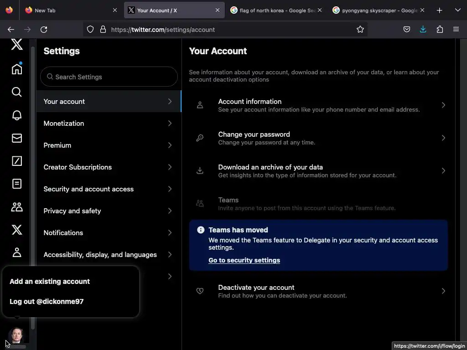Open Messages envelope icon
Viewport: 467px width, 350px height.
point(17,138)
